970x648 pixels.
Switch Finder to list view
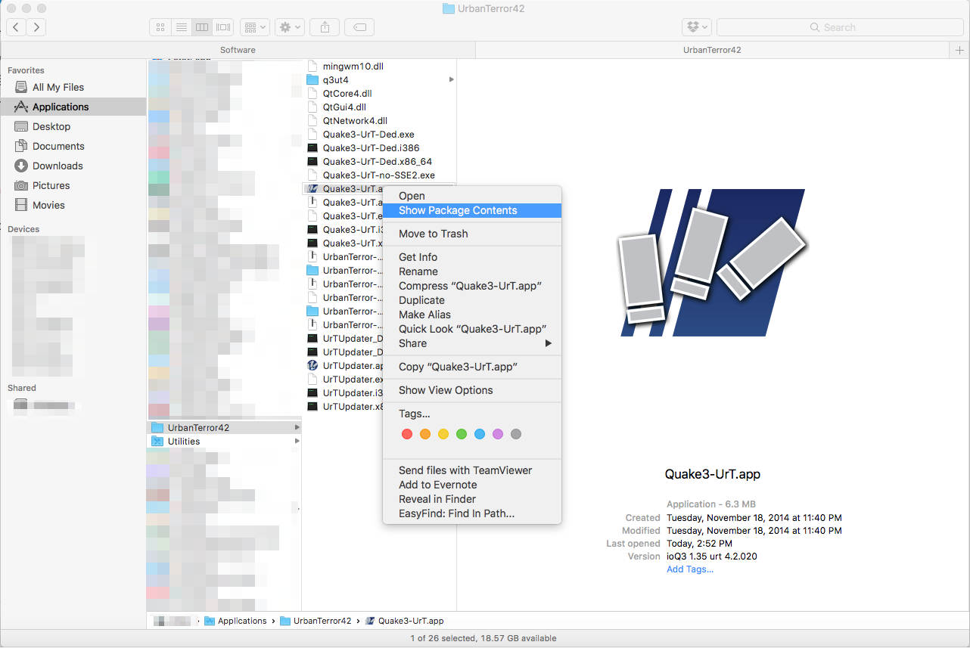[182, 27]
